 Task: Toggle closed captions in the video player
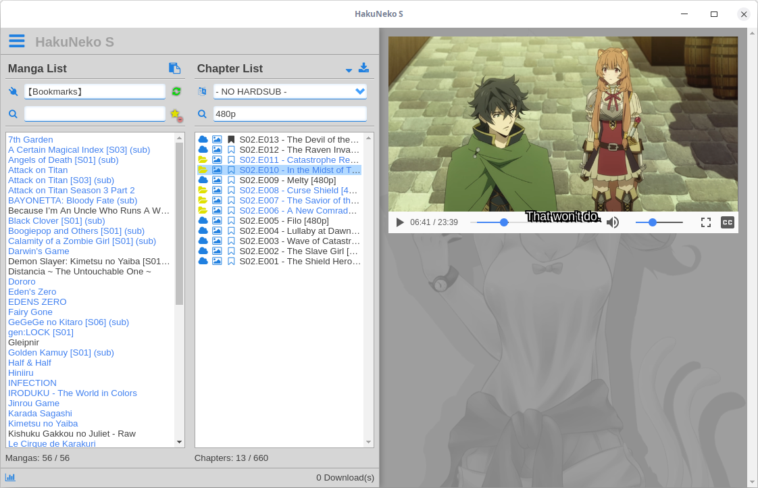click(728, 222)
